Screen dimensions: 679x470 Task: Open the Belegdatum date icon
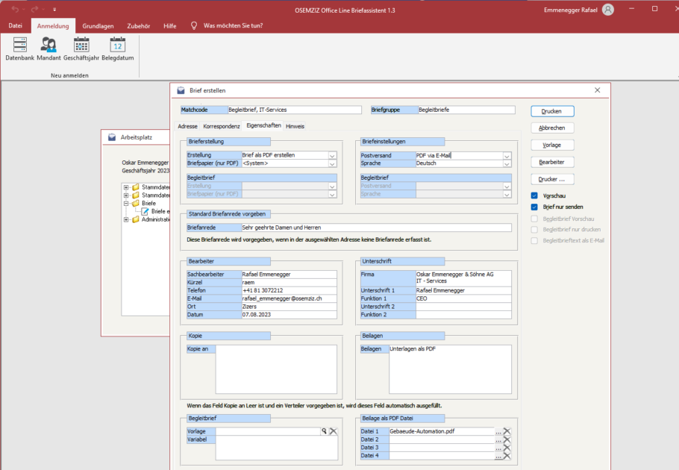pos(118,45)
